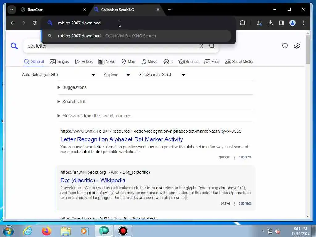Open the SafeSearch: Strict dropdown
The image size is (316, 237).
click(162, 75)
